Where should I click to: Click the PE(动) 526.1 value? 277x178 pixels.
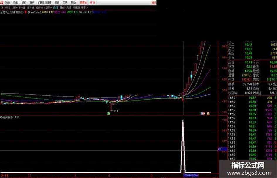click(273, 93)
